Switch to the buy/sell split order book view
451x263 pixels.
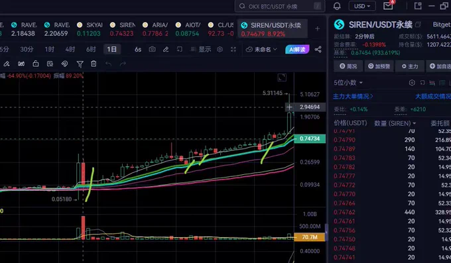tap(432, 83)
